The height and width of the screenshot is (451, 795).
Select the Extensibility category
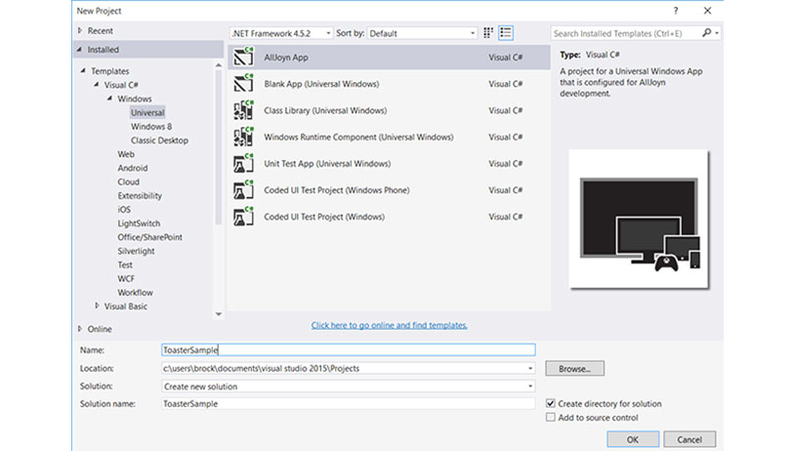click(140, 195)
